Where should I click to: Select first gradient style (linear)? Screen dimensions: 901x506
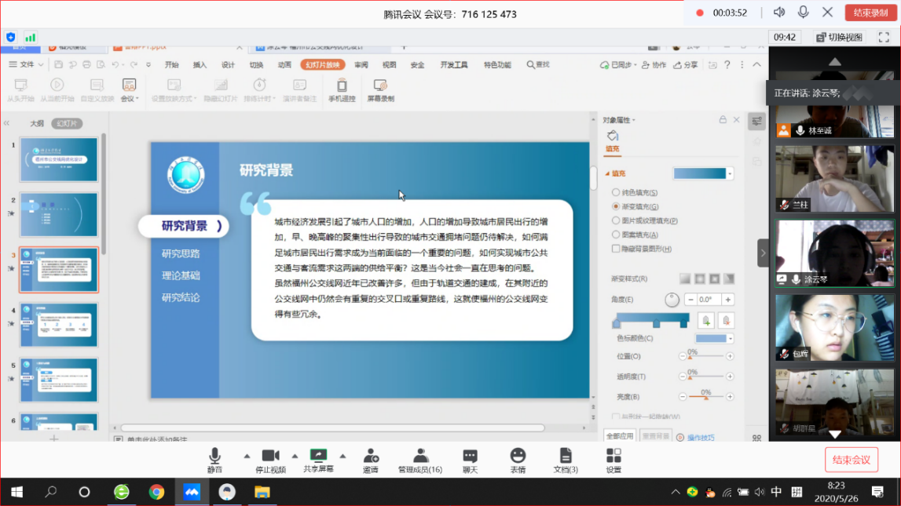[685, 278]
